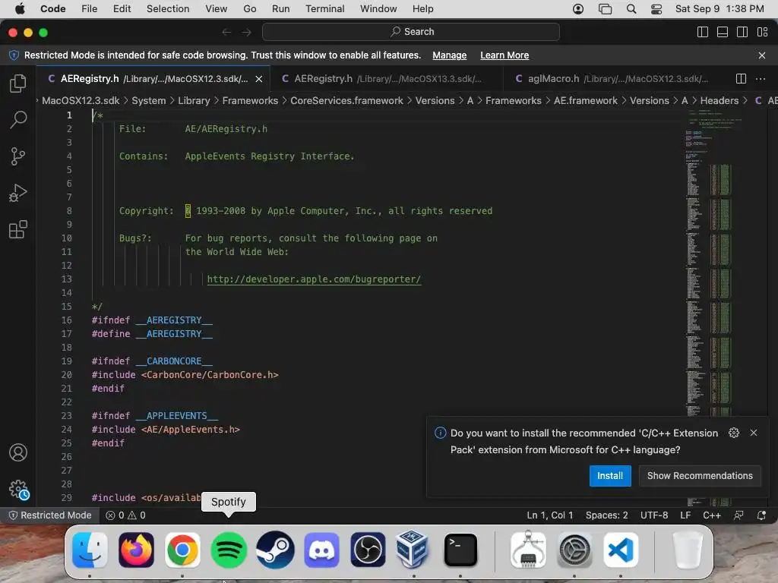Open Discord from the dock
This screenshot has height=583, width=778.
[321, 550]
